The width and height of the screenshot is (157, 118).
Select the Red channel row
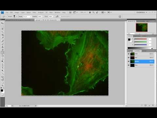tap(142, 58)
